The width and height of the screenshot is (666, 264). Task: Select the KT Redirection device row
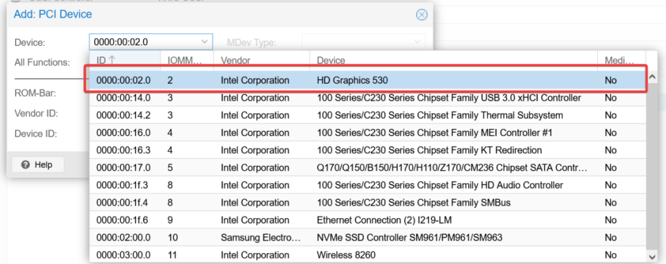(368, 150)
